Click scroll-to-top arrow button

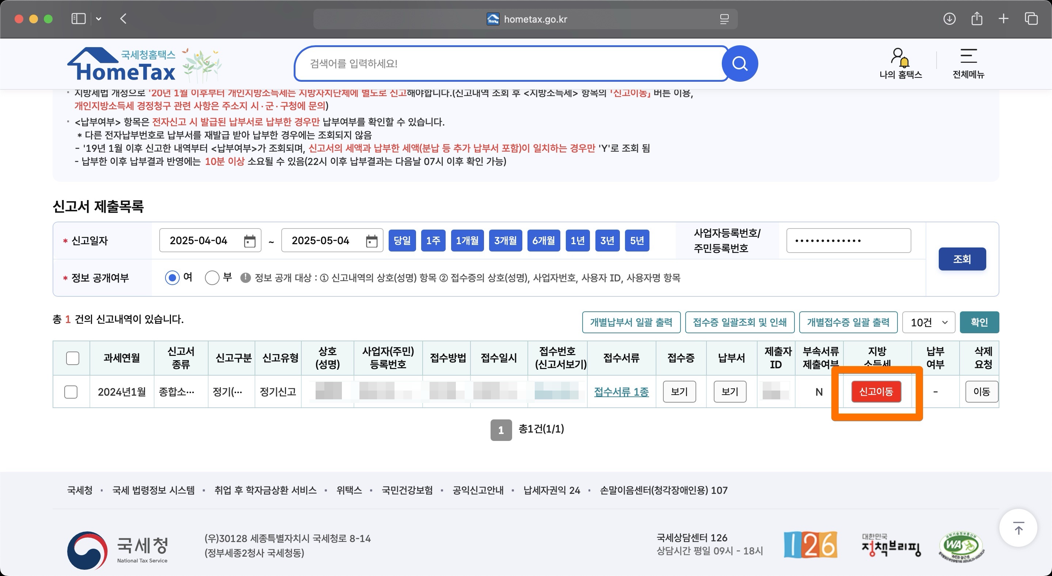coord(1018,529)
